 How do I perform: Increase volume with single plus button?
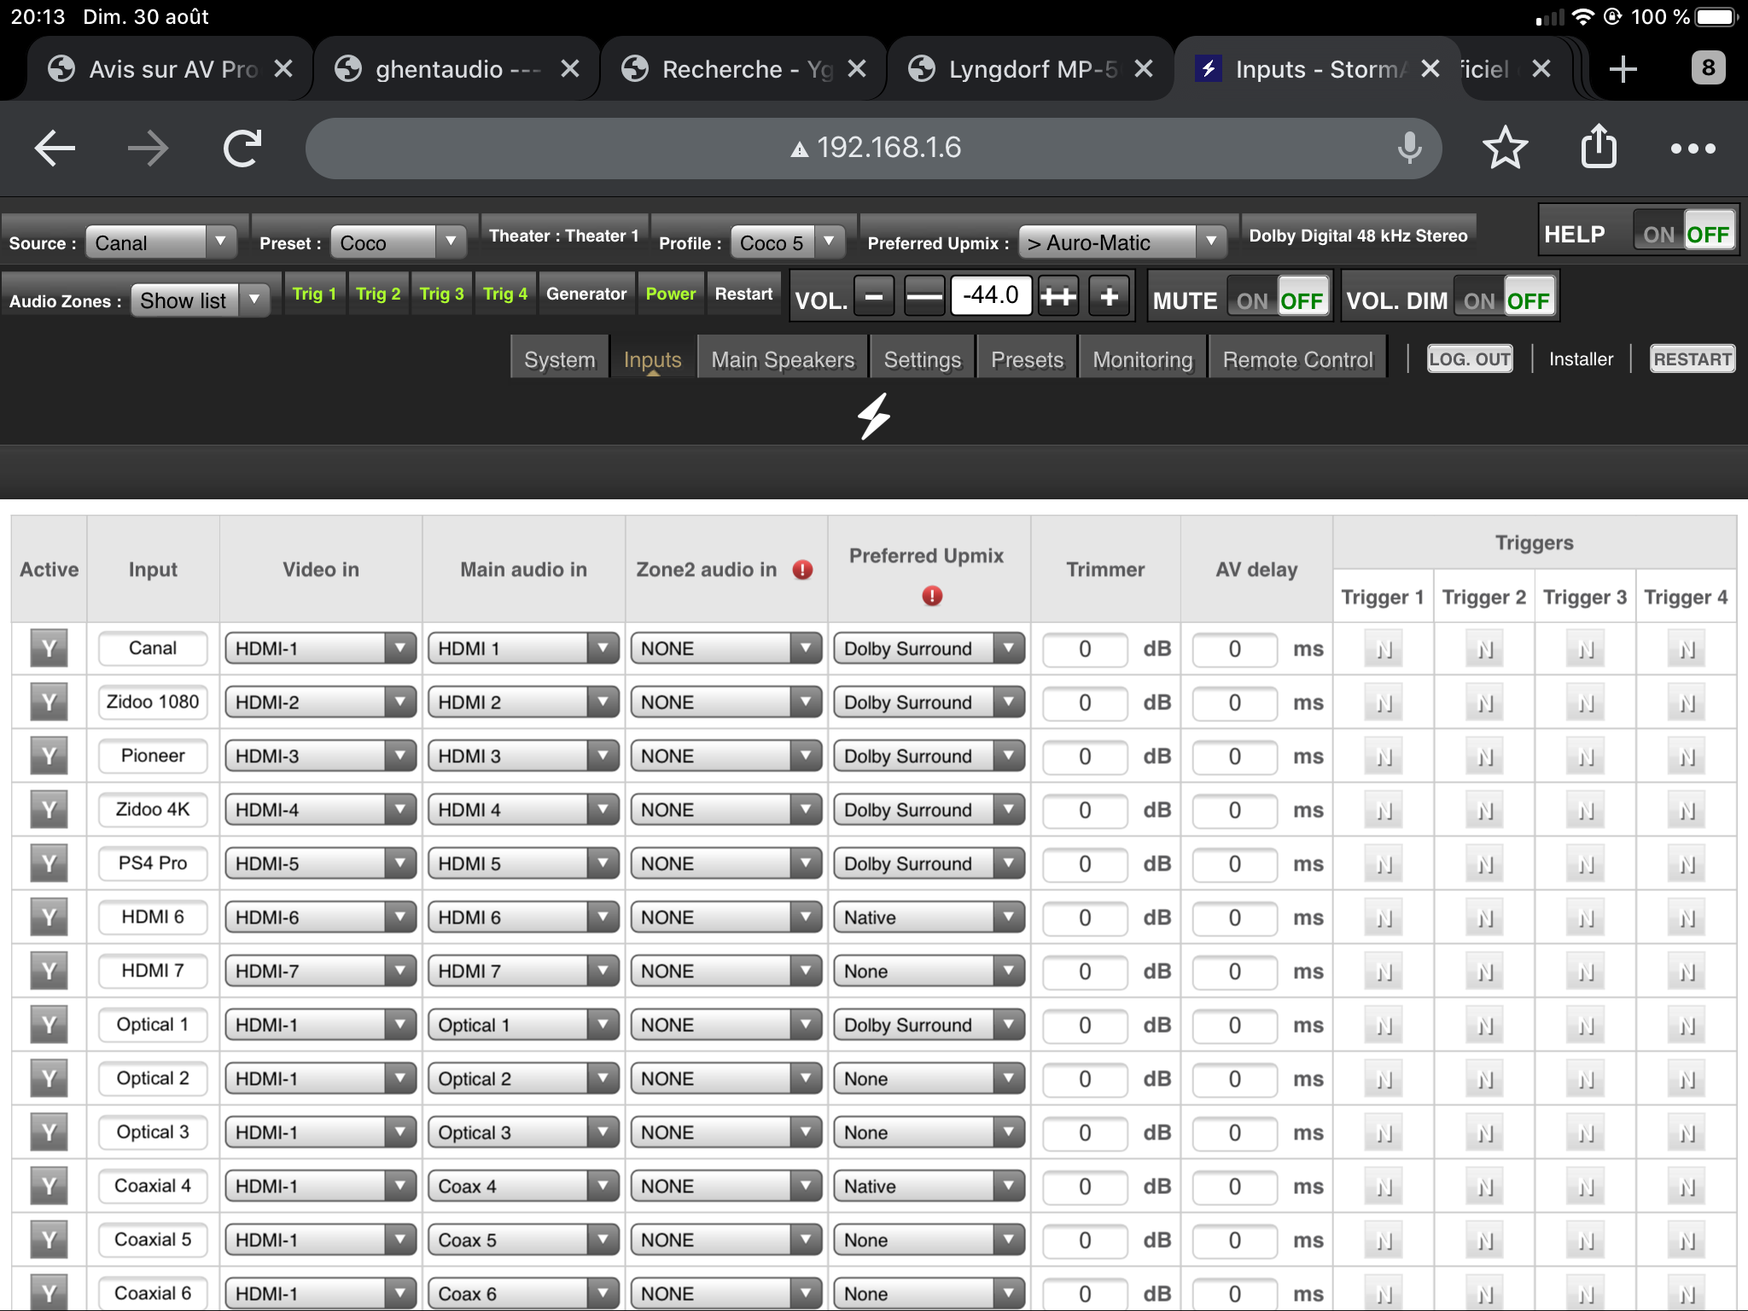[x=1110, y=297]
